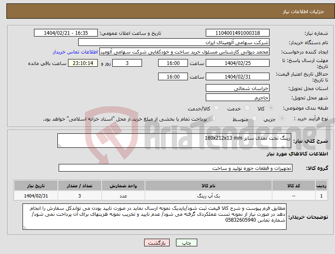This screenshot has width=335, height=254.
Task: Click the resize grip of the buyer notes textarea
Action: 25,228
